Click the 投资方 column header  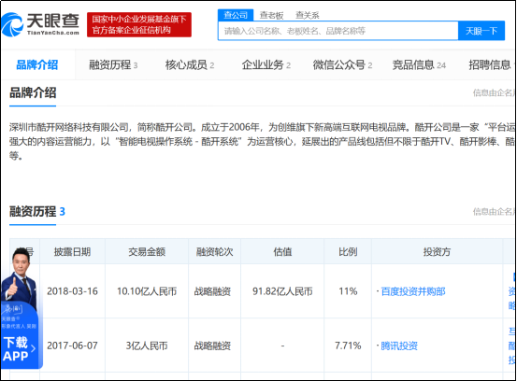pos(437,252)
